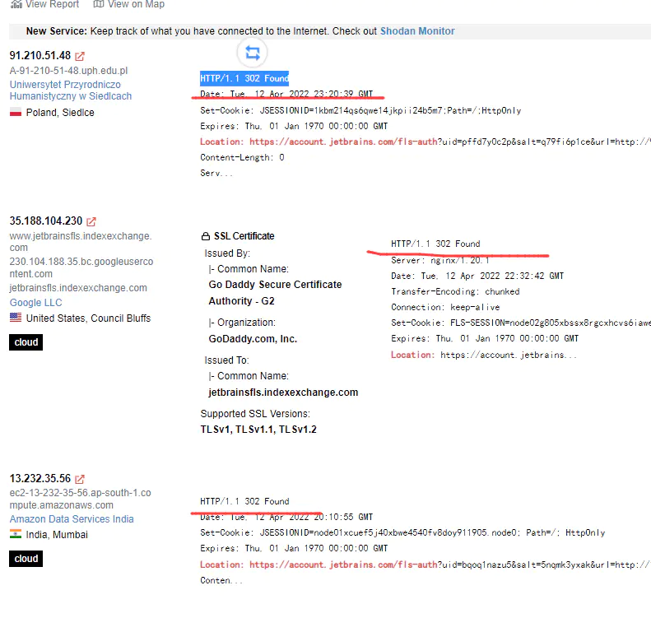This screenshot has width=651, height=618.
Task: Click hostname www.jetbrainsfls.indexexchange.com
Action: (81, 242)
